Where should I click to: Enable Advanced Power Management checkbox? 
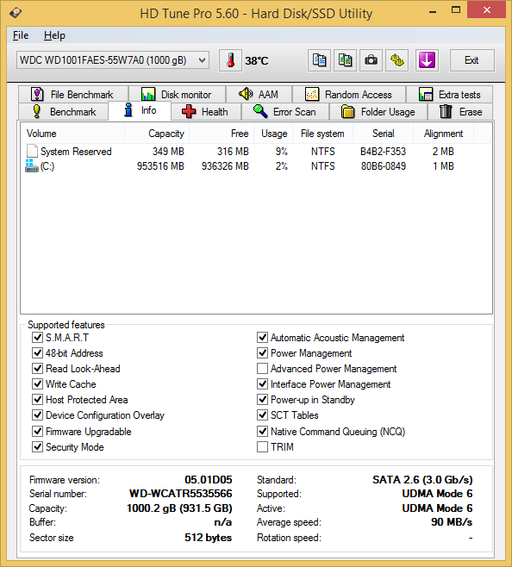pyautogui.click(x=262, y=369)
